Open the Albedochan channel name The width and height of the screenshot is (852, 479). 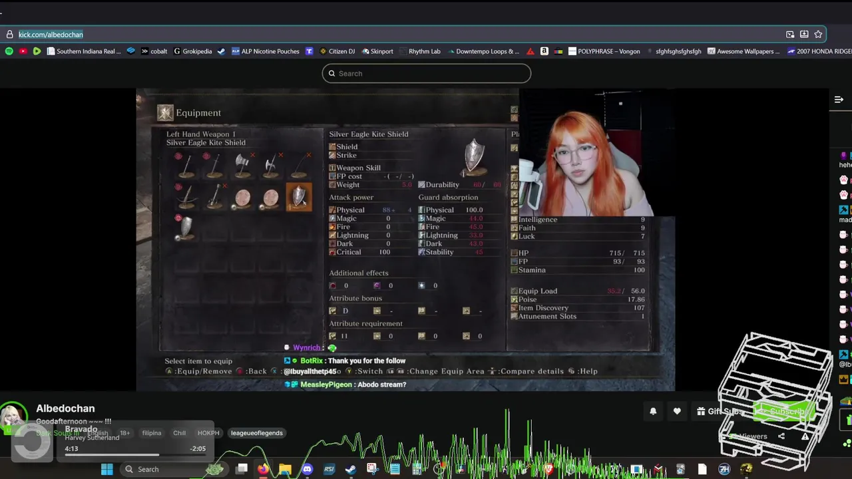point(65,408)
